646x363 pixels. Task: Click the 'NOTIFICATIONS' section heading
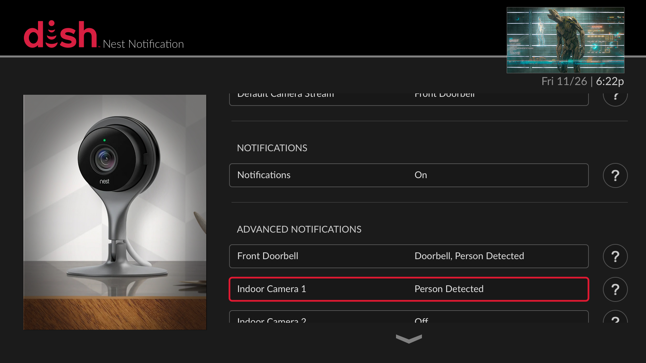pos(272,148)
